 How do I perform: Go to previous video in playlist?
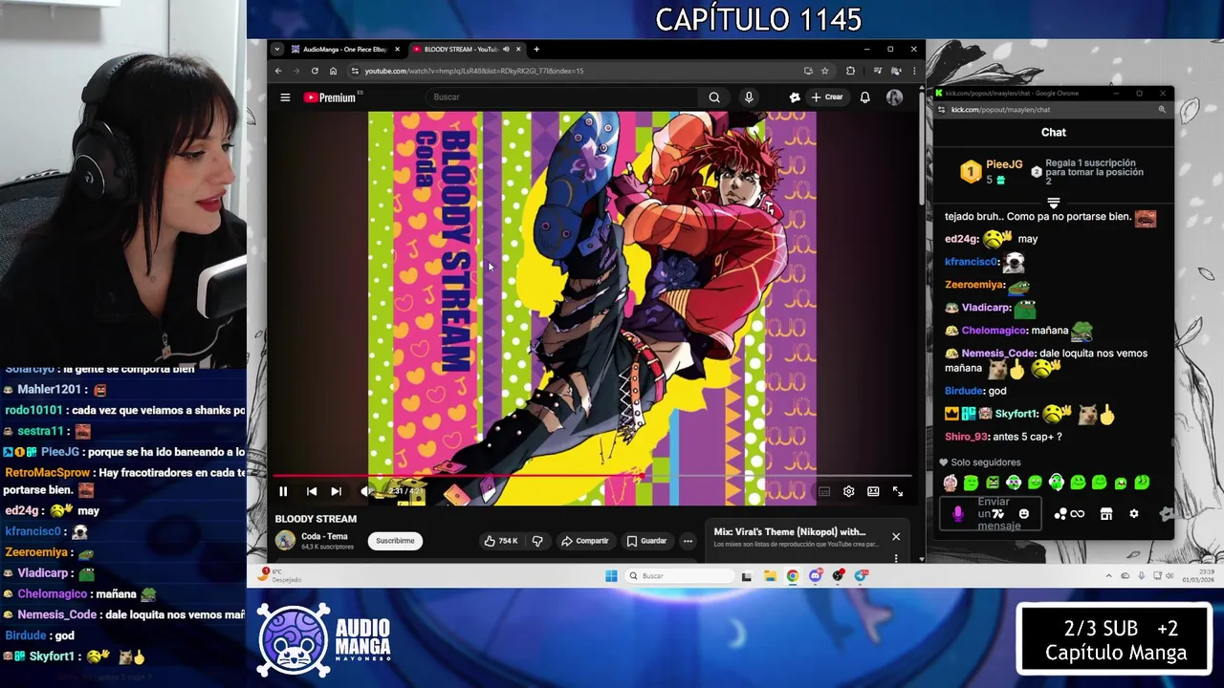point(311,491)
